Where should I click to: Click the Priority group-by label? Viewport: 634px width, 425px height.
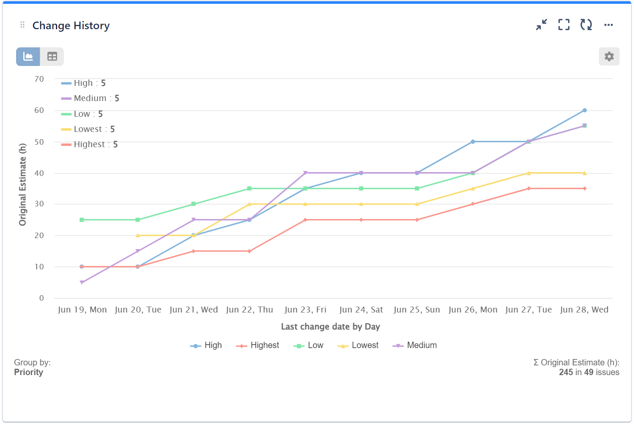click(x=29, y=373)
